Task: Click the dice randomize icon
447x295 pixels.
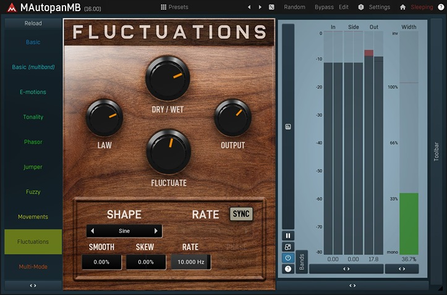Action: pyautogui.click(x=271, y=7)
